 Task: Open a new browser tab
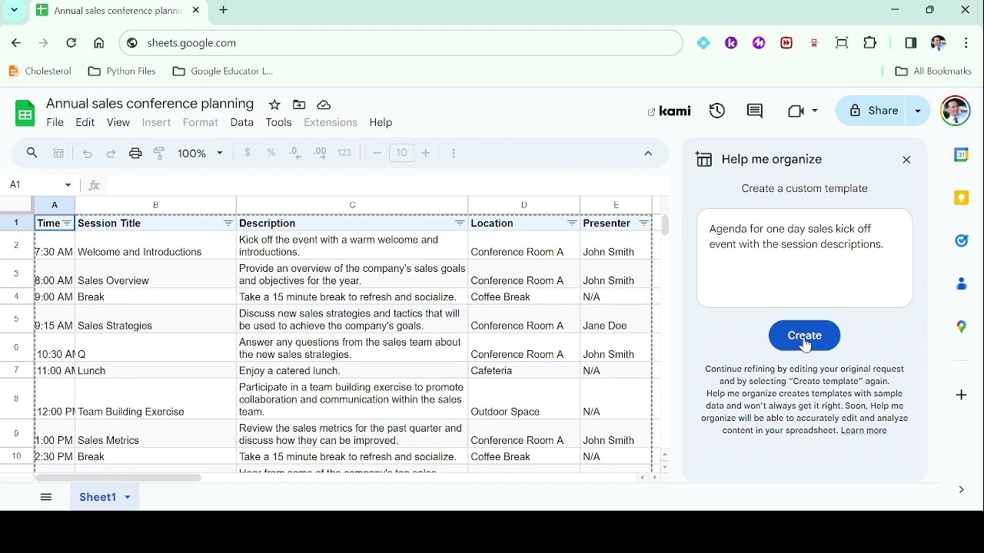coord(224,10)
